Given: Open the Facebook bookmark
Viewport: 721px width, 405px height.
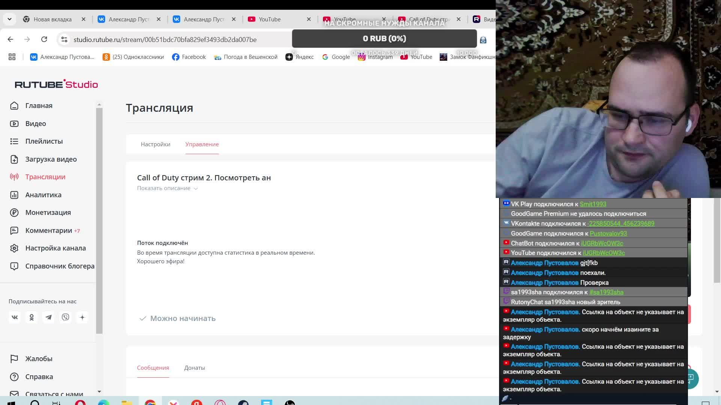Looking at the screenshot, I should click(189, 57).
